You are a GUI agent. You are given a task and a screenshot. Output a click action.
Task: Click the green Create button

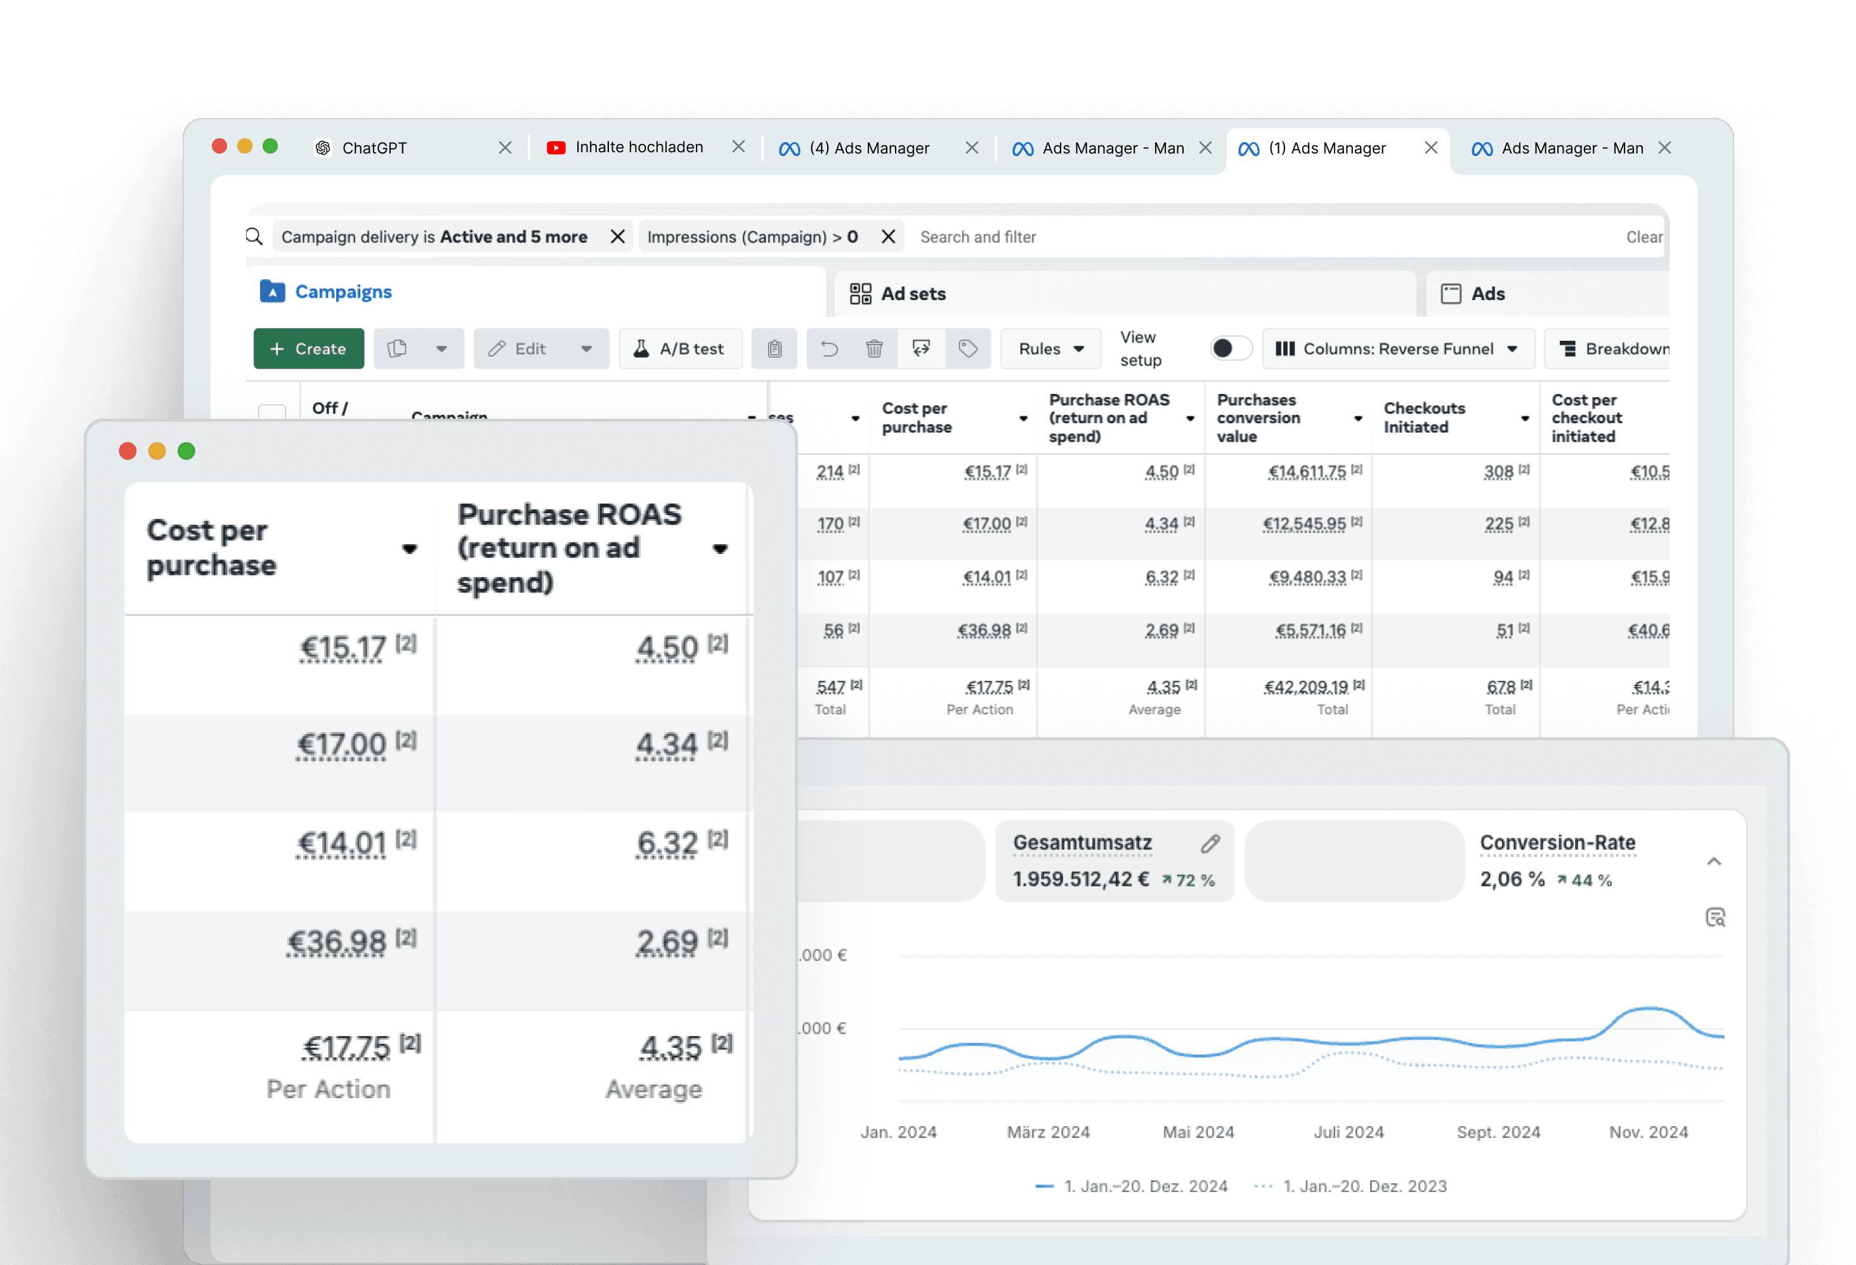[308, 349]
